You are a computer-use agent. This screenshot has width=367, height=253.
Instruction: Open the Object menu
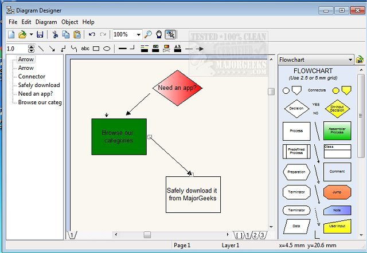(x=69, y=22)
